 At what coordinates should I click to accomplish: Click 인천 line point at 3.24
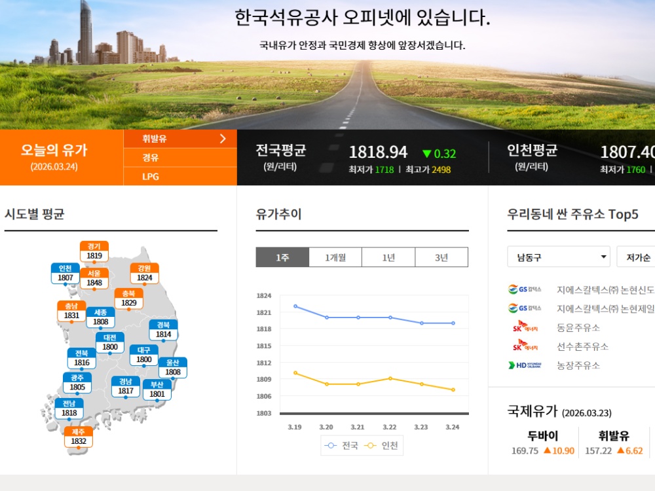453,390
